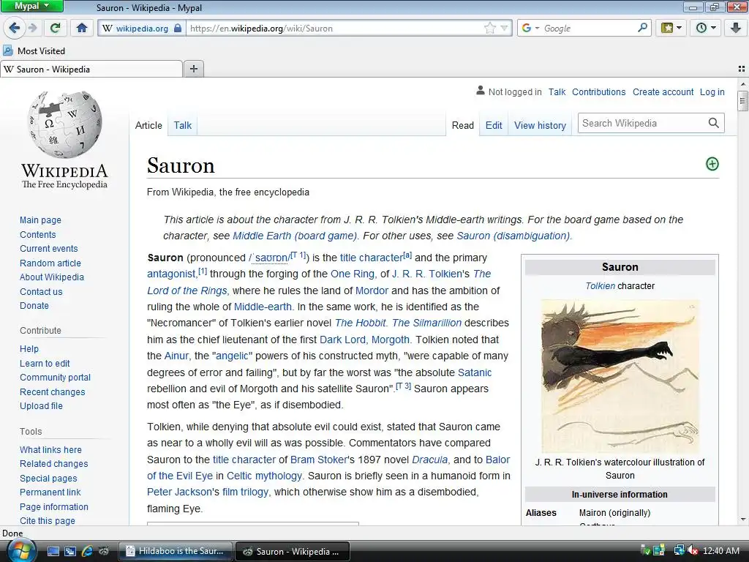This screenshot has height=562, width=749.
Task: Open the Google search engine selector dropdown
Action: coord(531,29)
